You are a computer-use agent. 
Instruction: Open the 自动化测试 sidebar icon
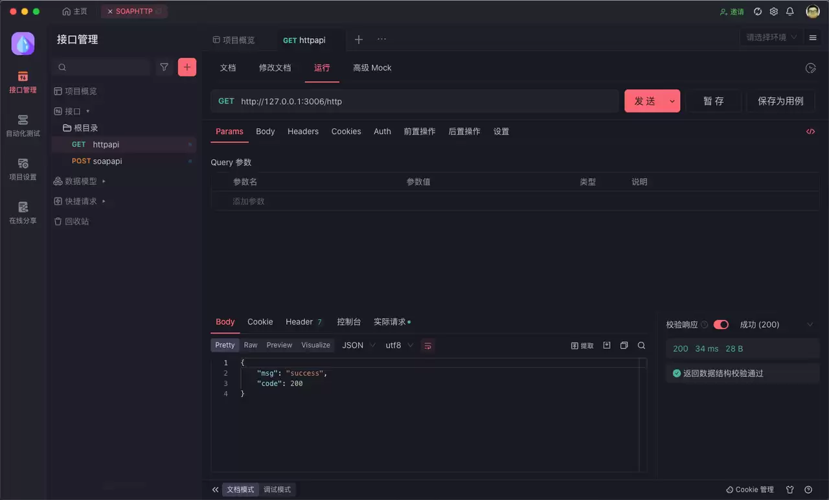coord(23,126)
